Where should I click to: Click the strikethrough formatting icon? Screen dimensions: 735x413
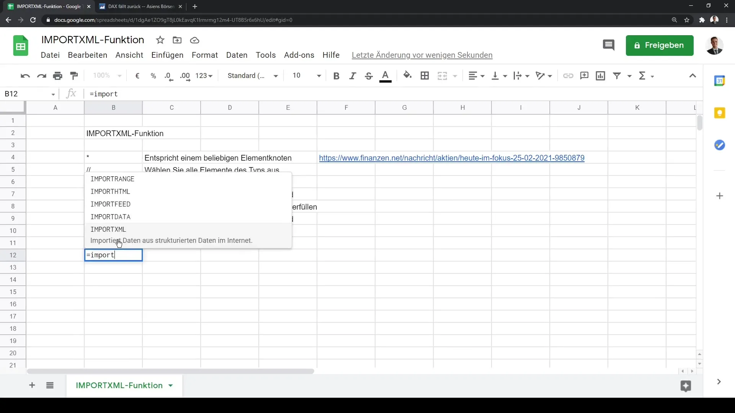369,76
